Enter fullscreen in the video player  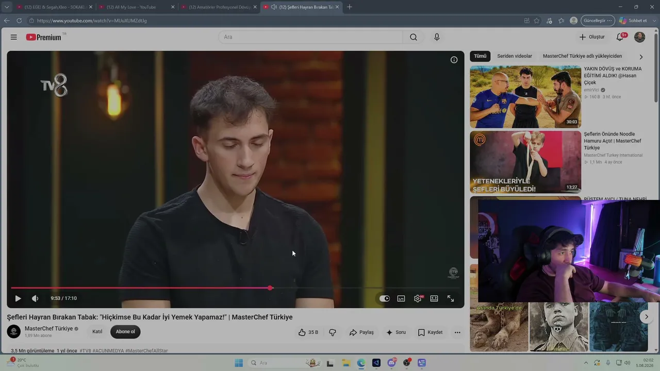[451, 298]
